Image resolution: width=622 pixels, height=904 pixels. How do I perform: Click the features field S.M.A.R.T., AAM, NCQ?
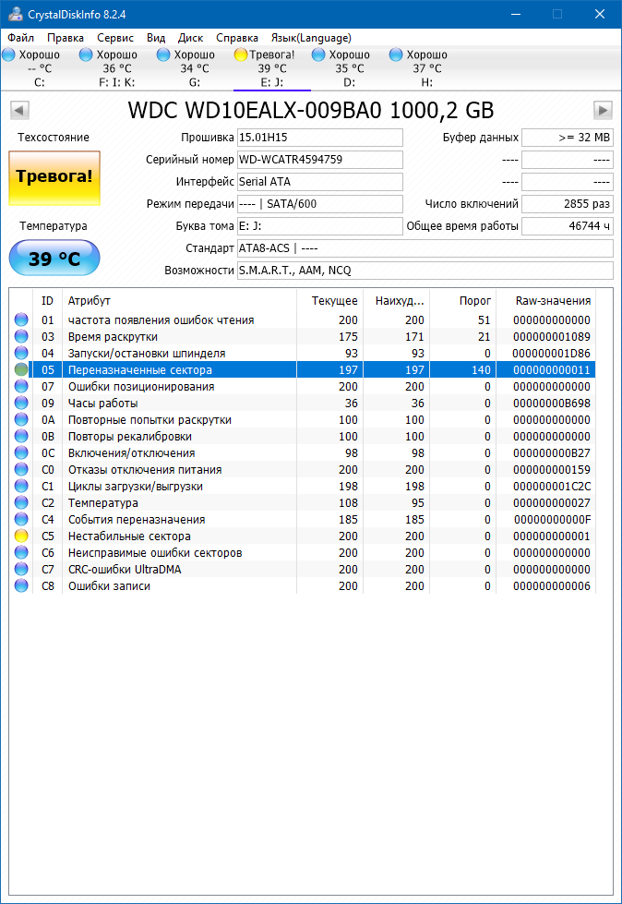tap(425, 271)
